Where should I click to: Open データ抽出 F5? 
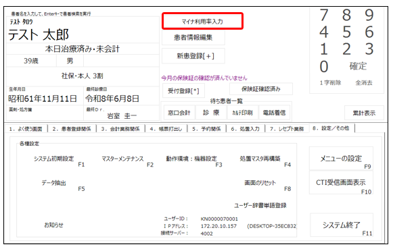(x=54, y=183)
